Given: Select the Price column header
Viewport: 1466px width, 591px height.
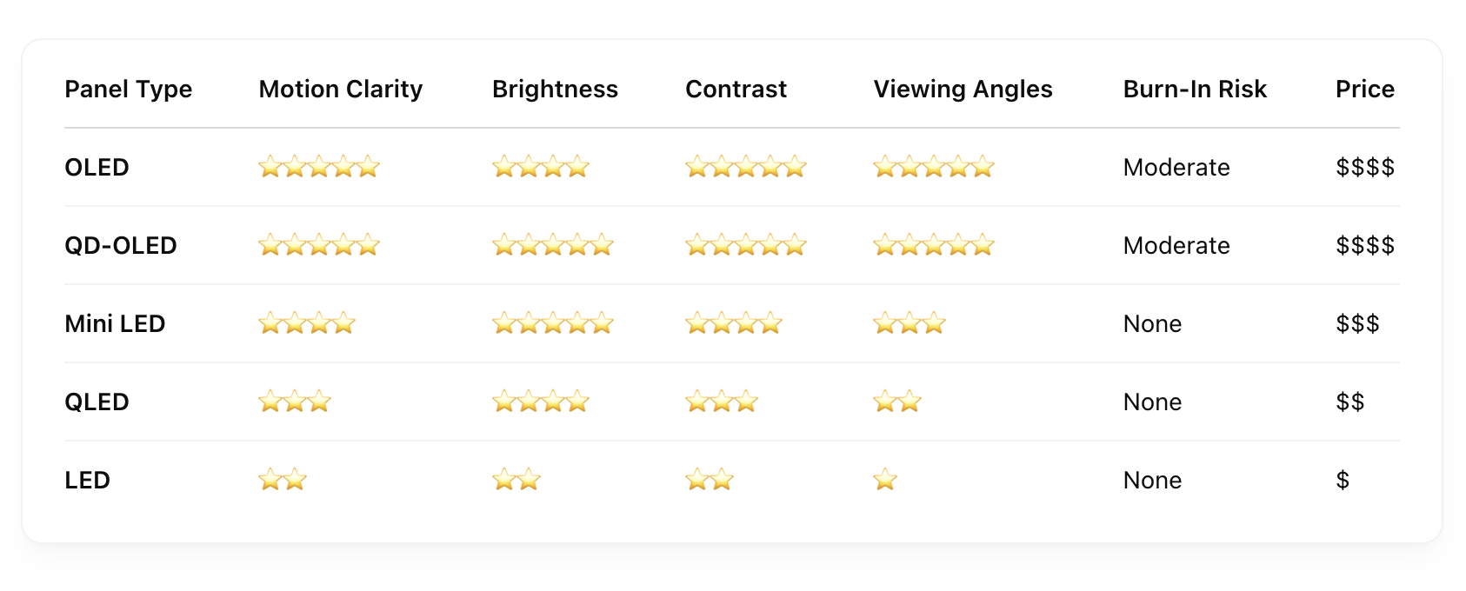Looking at the screenshot, I should 1365,90.
